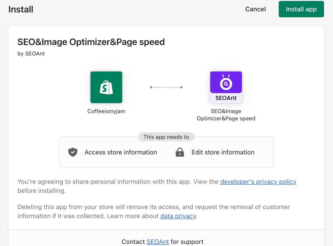Click the Coffeeismyjam store name label
This screenshot has width=333, height=246.
coord(106,111)
